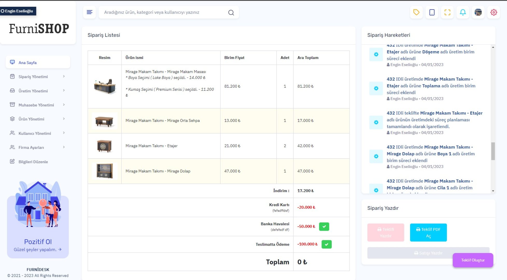Follow Güzel şeyler yapalım link

(38, 249)
